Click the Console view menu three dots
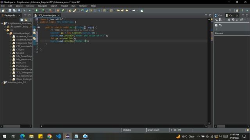 (x=216, y=29)
